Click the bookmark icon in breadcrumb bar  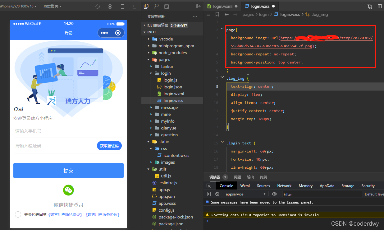(217, 14)
